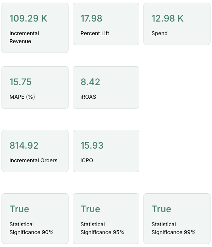Click the 814.92 orders value

click(24, 145)
